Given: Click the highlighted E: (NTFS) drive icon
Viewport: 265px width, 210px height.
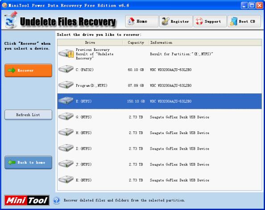Looking at the screenshot, I should click(66, 101).
